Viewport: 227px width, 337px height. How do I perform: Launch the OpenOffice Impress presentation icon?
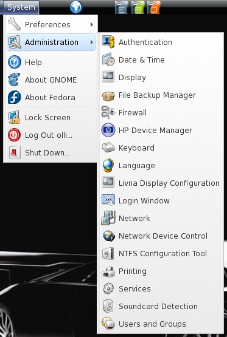point(153,7)
